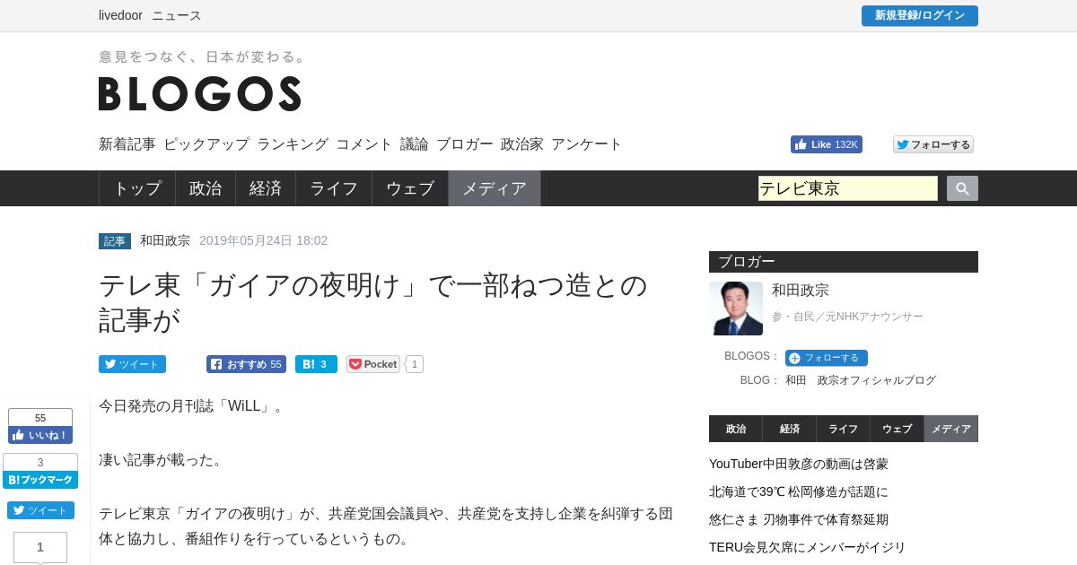Click the Pocket save button

pos(373,364)
